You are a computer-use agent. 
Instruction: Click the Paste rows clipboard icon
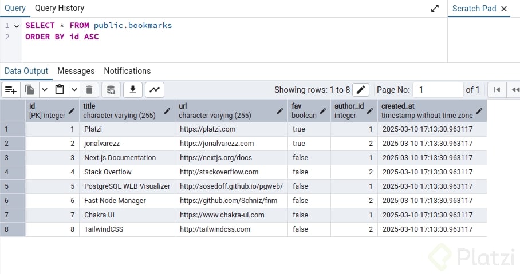60,90
